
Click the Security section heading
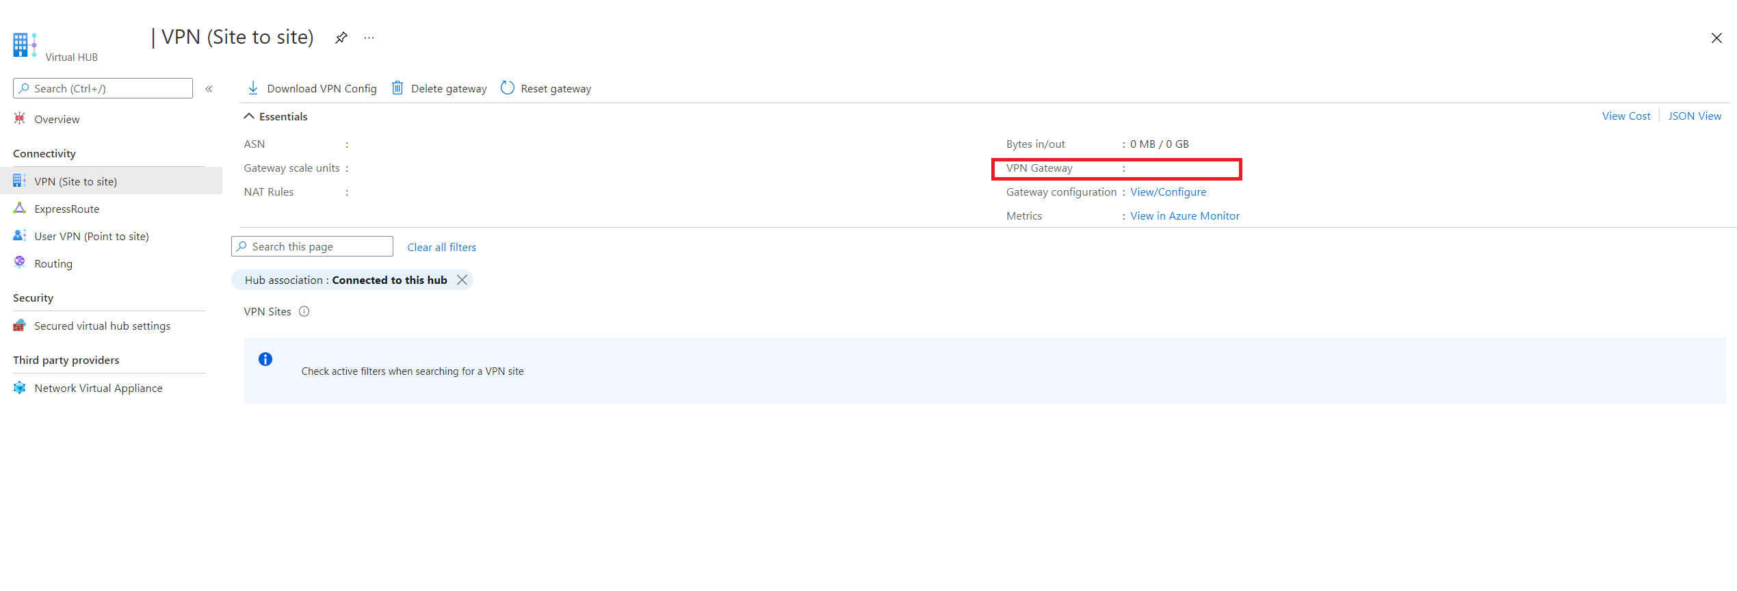[x=33, y=298]
